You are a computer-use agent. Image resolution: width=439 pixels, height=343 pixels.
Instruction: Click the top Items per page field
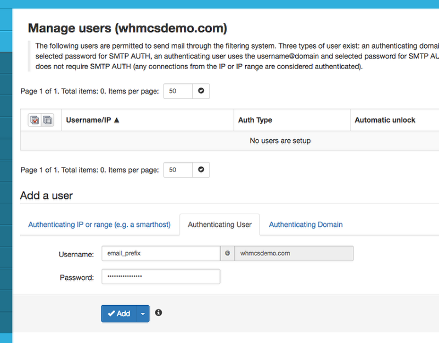178,91
